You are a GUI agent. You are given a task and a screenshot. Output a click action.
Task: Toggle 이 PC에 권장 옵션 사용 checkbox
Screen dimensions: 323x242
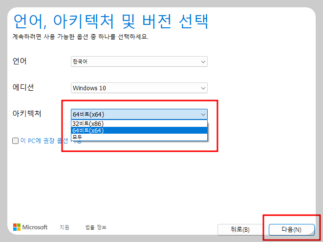point(16,141)
